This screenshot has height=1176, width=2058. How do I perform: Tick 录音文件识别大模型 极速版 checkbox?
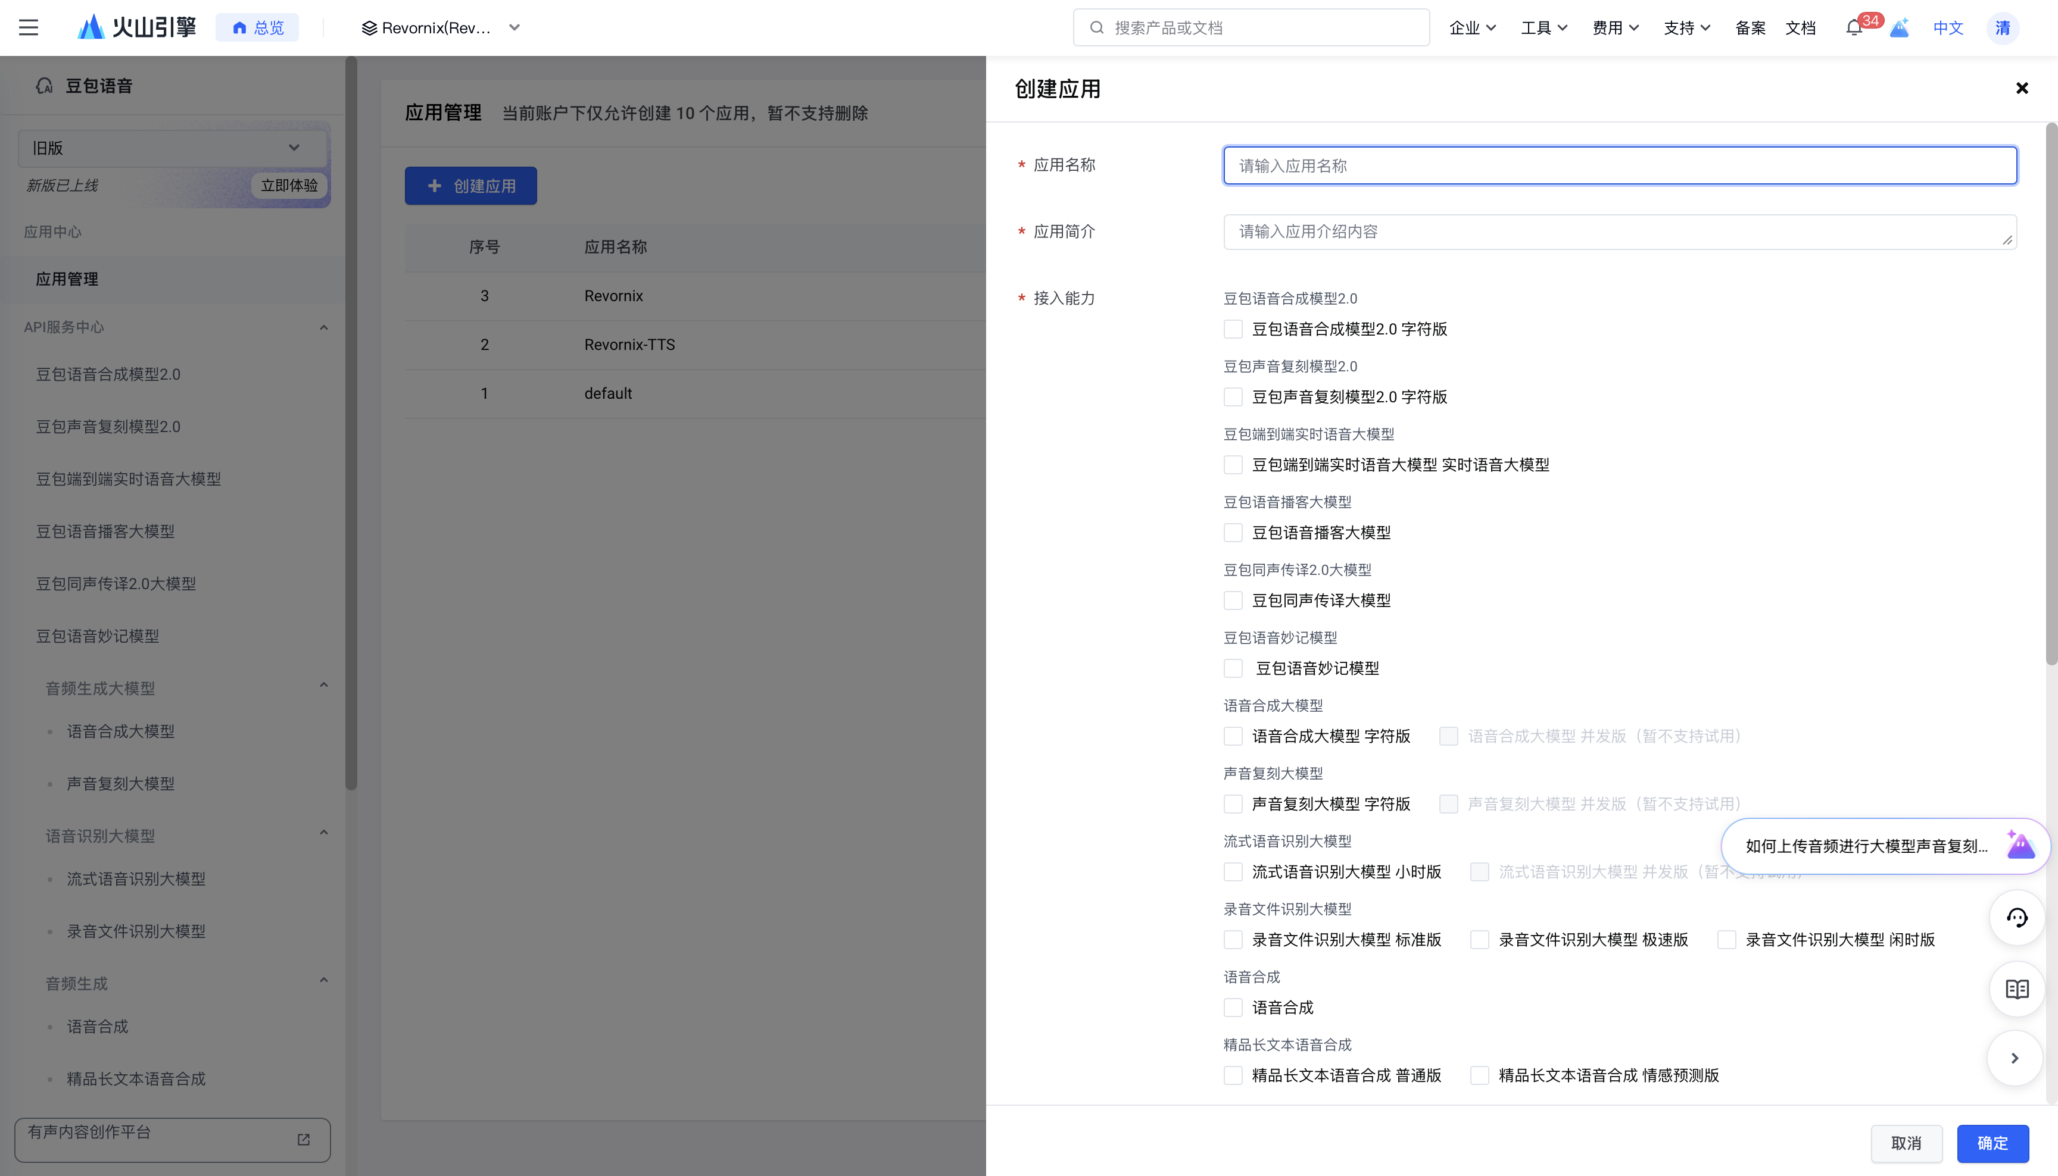point(1479,940)
